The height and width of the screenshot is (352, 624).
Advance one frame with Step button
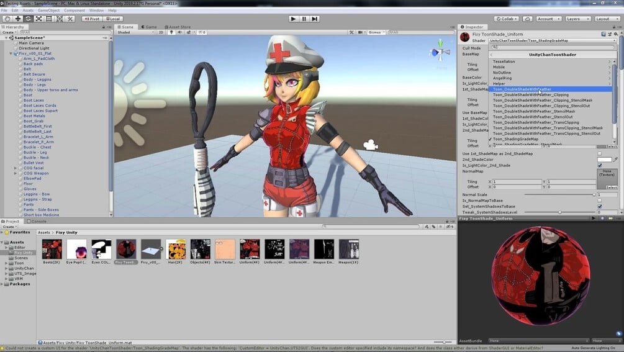coord(315,19)
